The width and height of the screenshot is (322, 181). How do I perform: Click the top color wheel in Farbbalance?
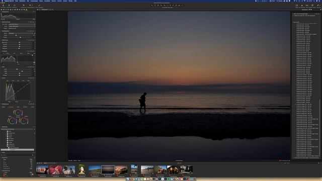tap(18, 113)
